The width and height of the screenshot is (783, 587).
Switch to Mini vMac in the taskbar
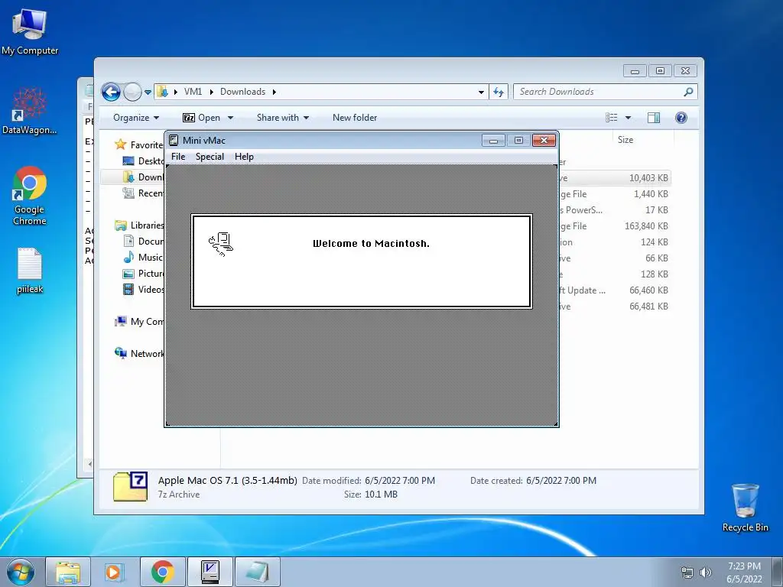210,572
